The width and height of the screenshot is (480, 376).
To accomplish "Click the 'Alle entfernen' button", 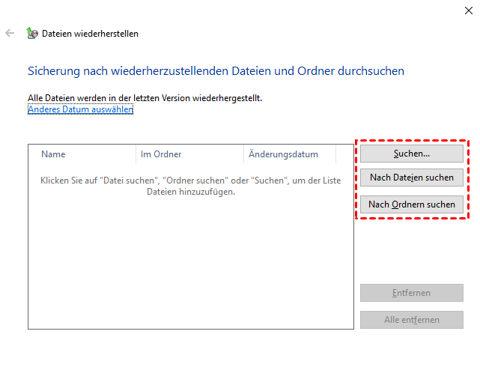I will coord(411,320).
